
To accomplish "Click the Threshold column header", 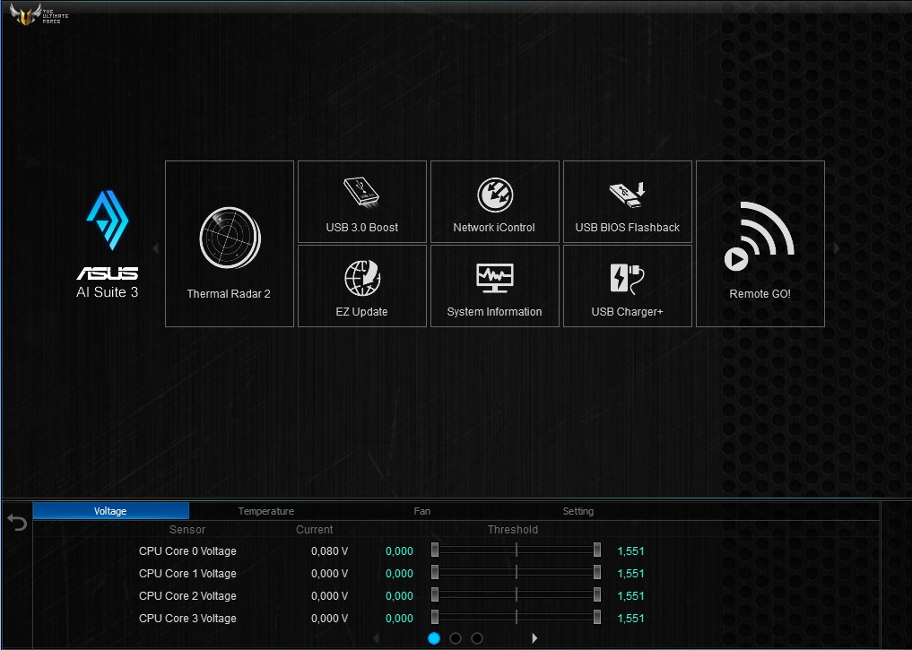I will tap(513, 530).
